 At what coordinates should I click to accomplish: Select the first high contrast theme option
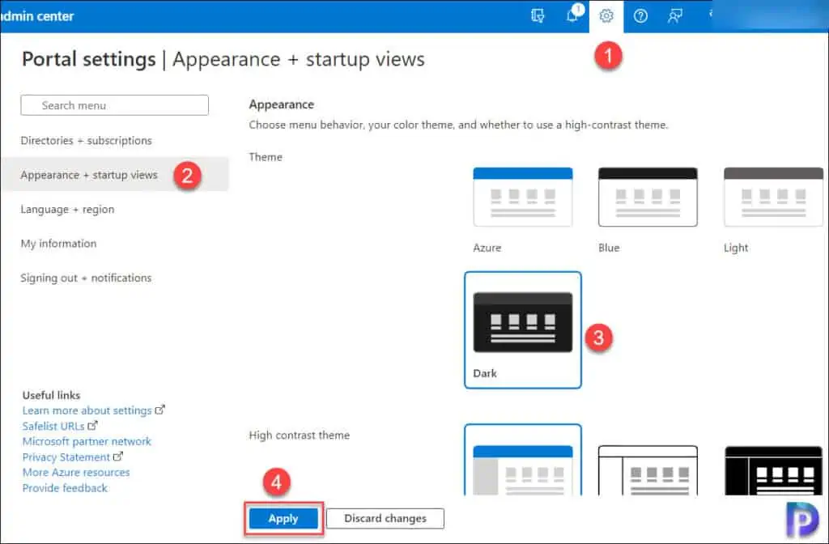[x=523, y=460]
